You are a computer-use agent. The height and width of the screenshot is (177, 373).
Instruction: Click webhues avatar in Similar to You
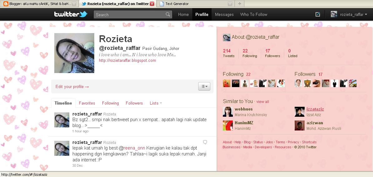228,111
